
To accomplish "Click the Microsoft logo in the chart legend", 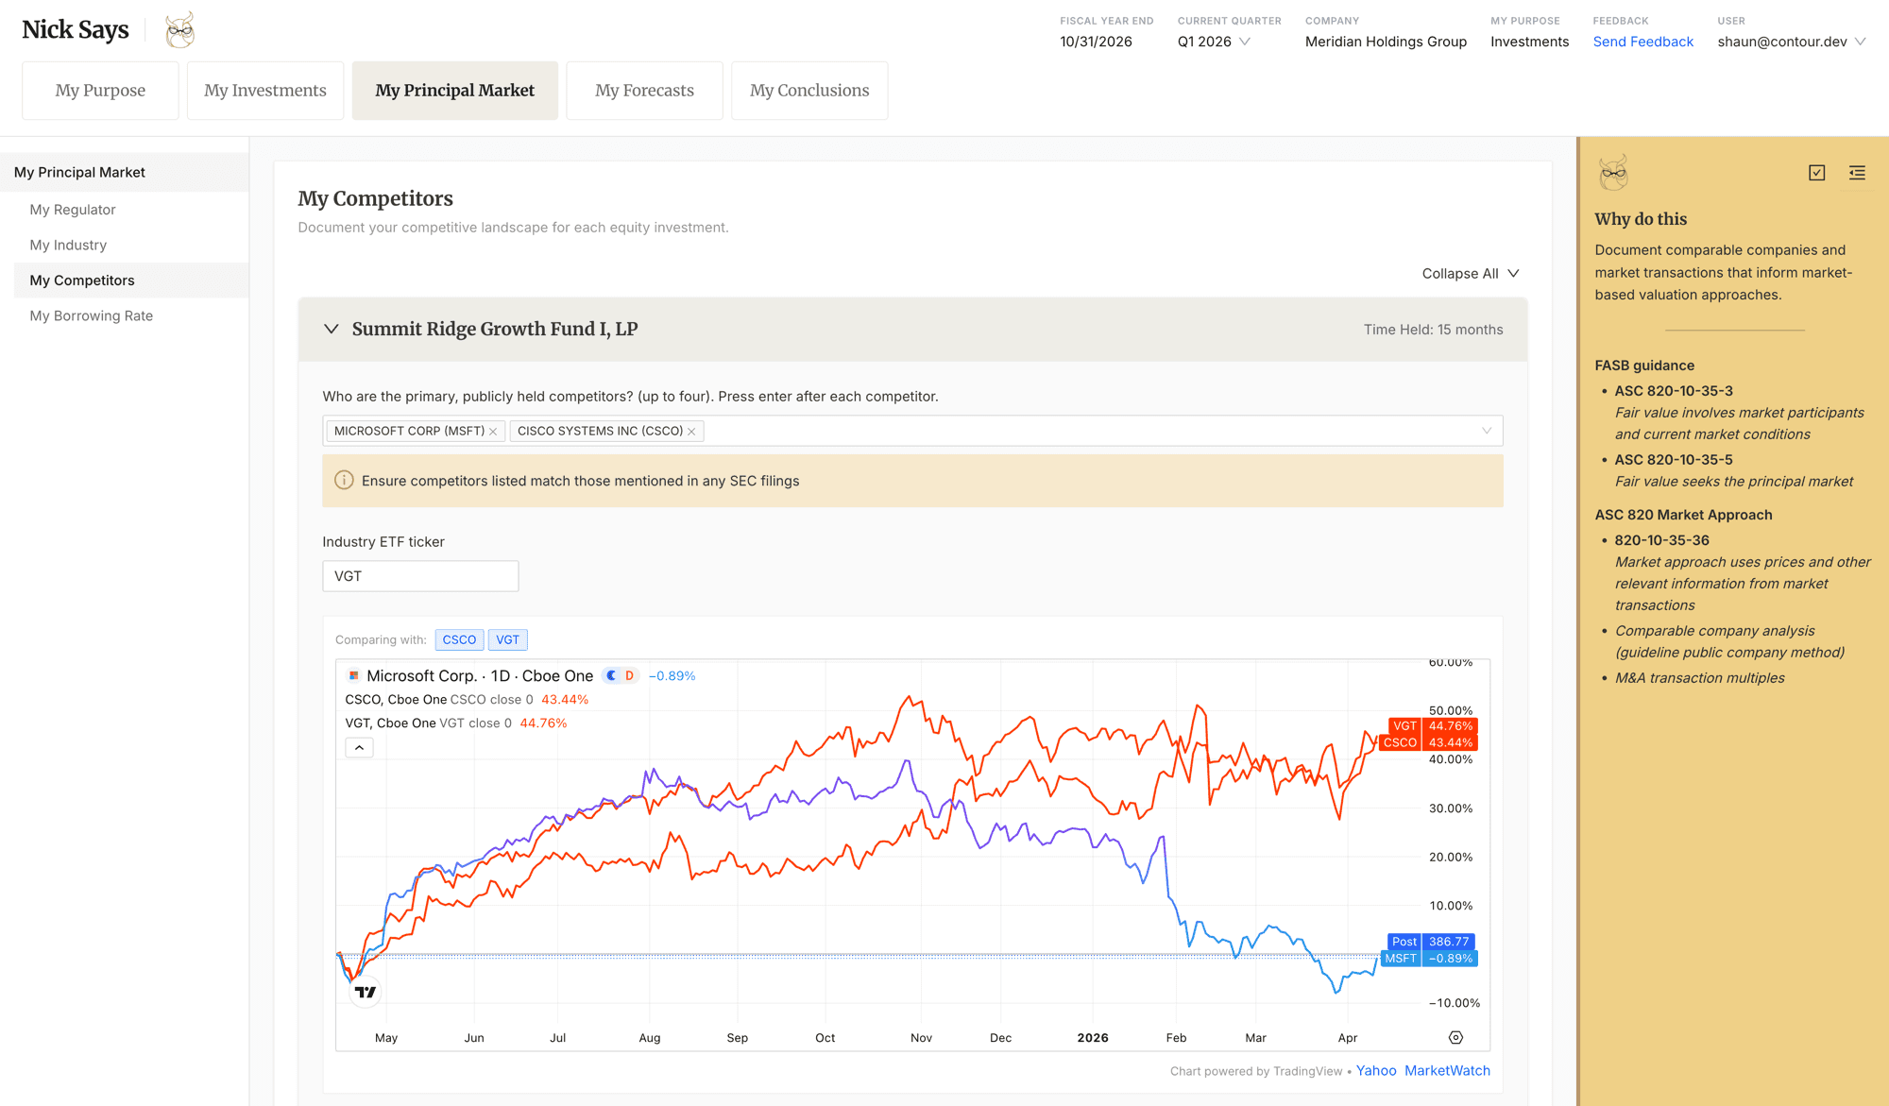I will pyautogui.click(x=353, y=675).
